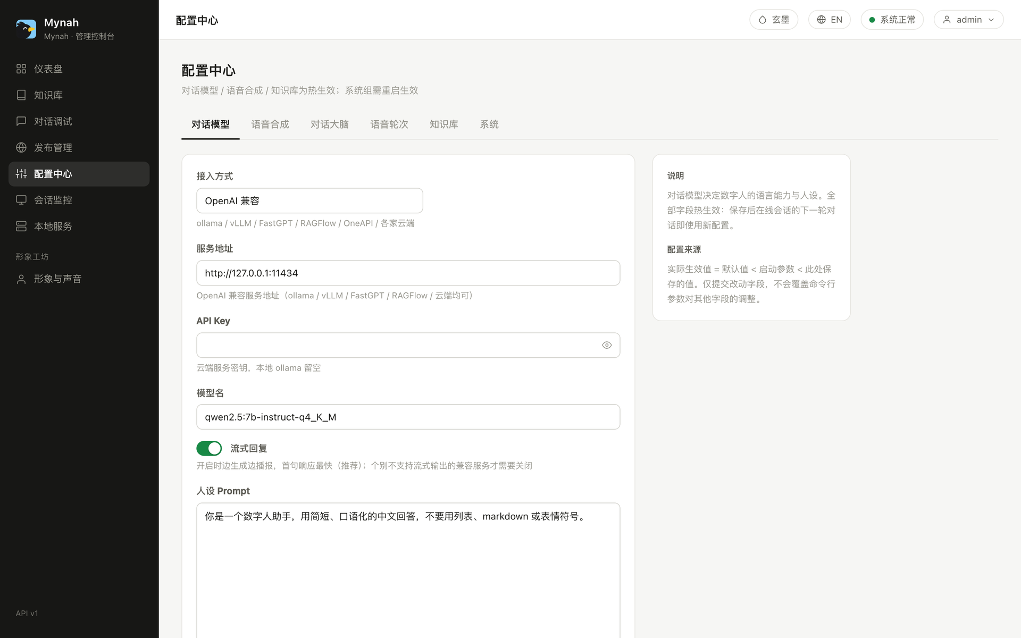Open the 接入方式 OpenAI 兼容 dropdown
Screen dimensions: 1021x638
[x=309, y=200]
